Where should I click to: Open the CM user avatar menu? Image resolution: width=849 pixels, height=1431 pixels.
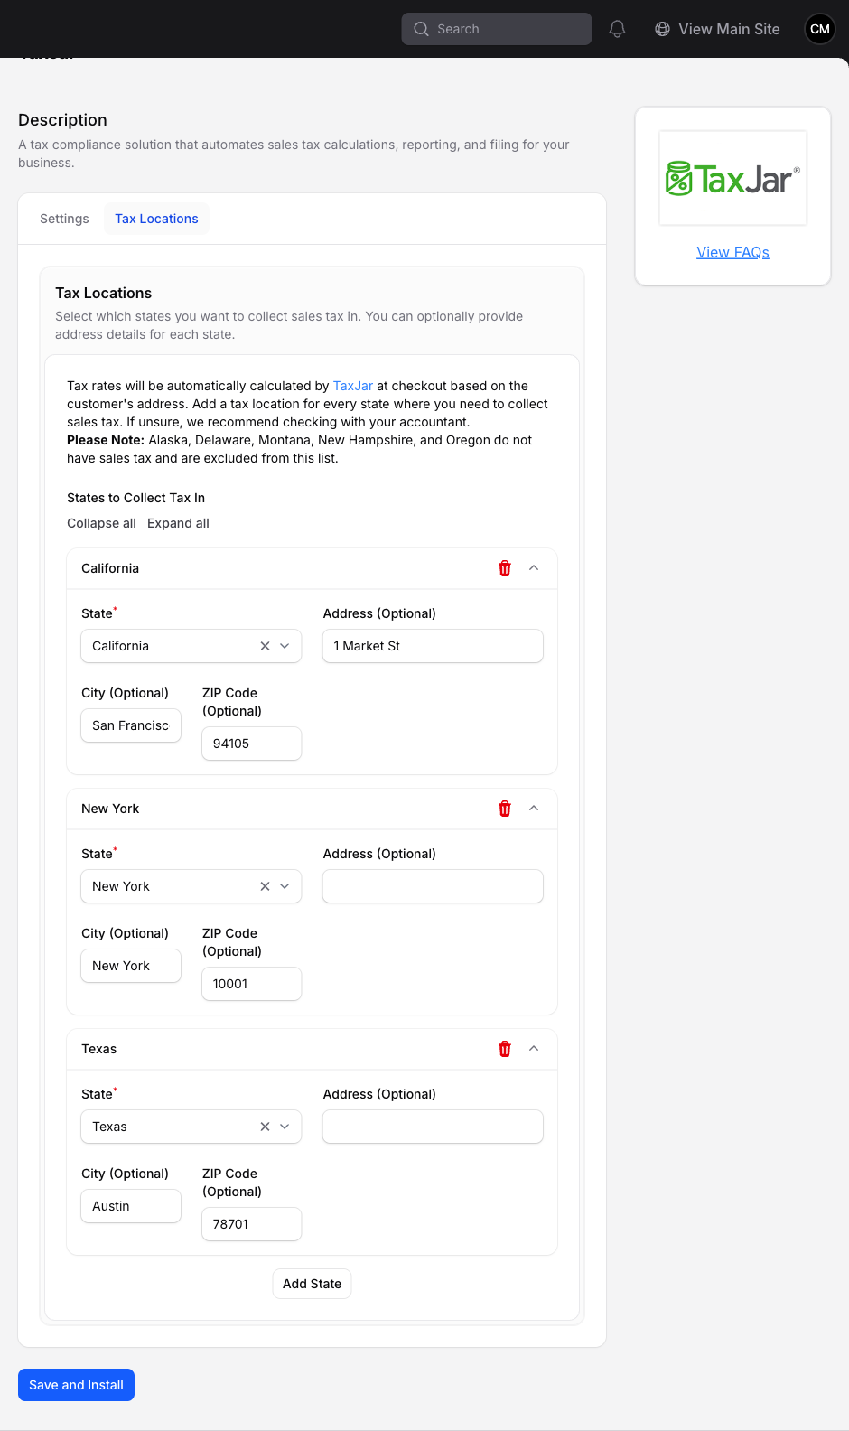pos(819,29)
